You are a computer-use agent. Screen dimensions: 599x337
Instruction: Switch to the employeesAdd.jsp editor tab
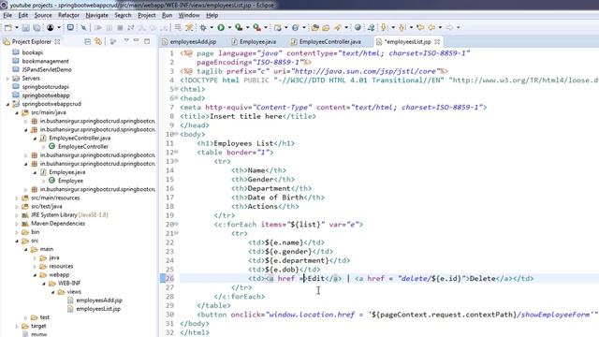[x=189, y=41]
